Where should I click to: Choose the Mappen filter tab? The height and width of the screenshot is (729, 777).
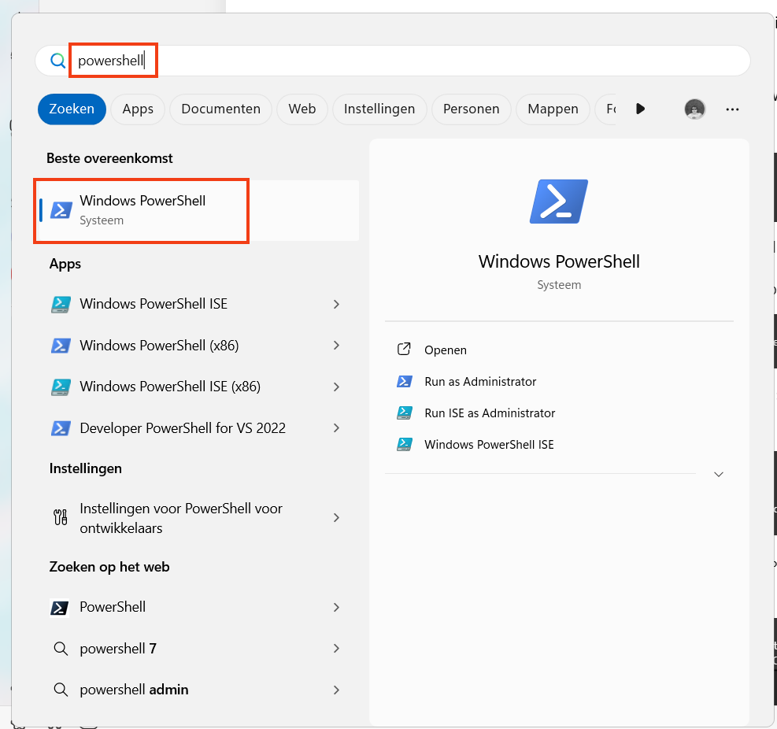[553, 109]
